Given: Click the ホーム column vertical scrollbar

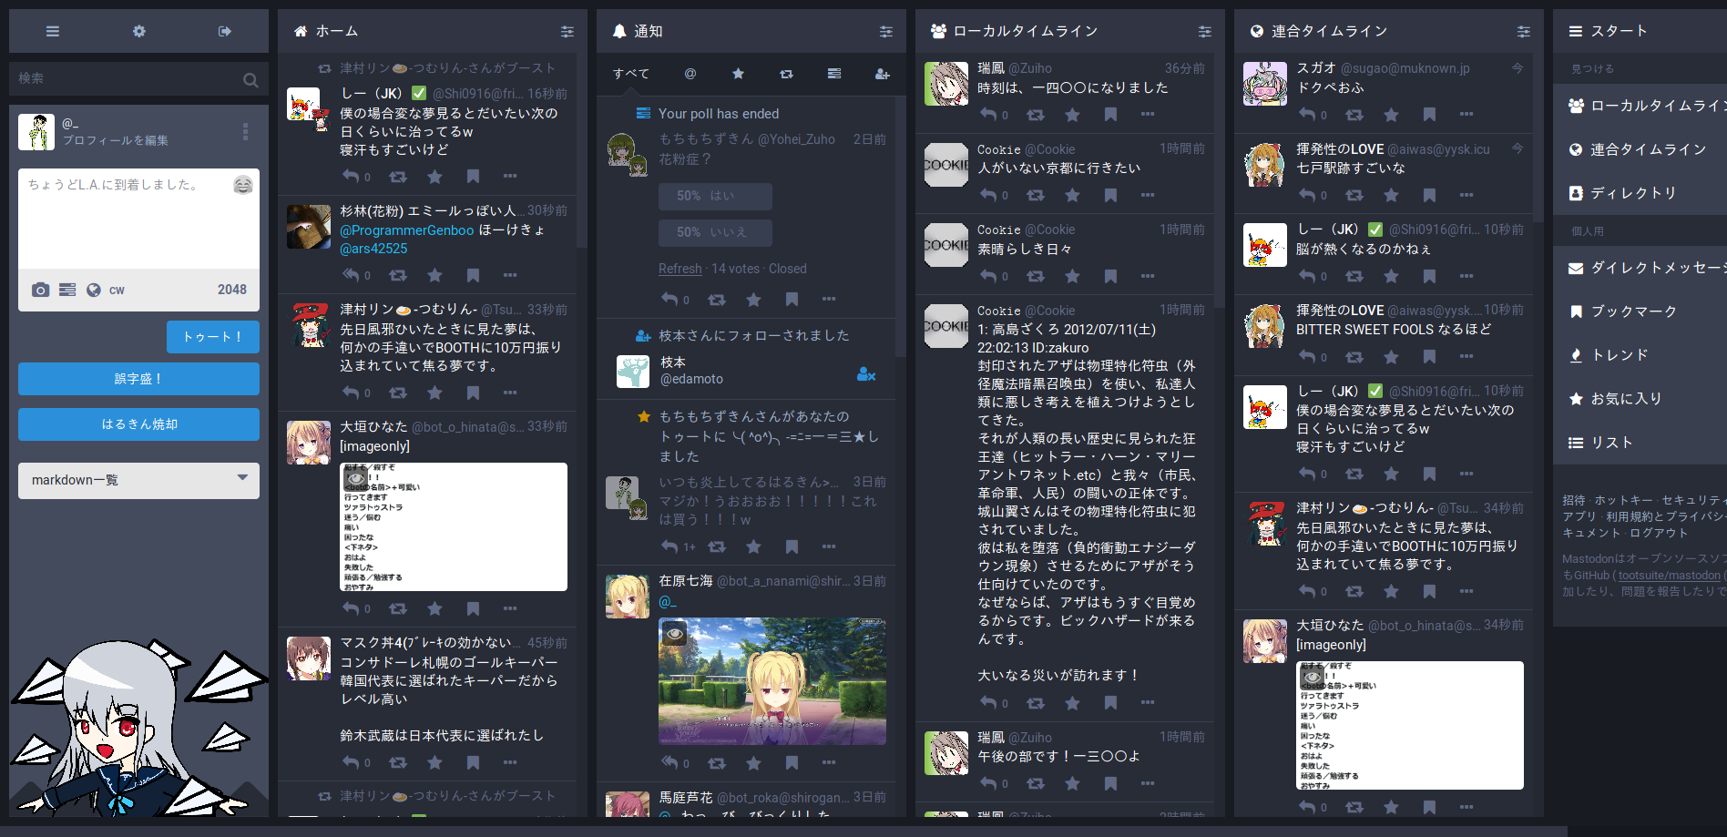Looking at the screenshot, I should 582,150.
